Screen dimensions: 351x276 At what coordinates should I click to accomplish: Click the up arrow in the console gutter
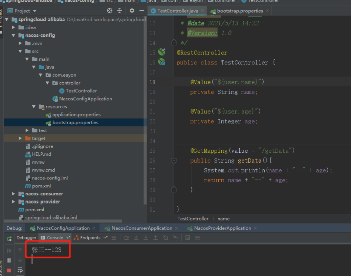[x=20, y=250]
